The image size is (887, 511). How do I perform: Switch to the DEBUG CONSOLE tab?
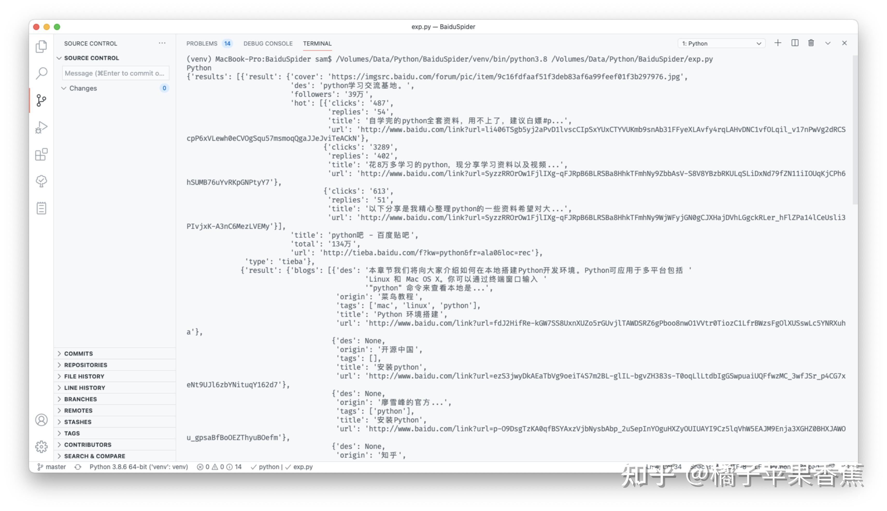click(x=268, y=43)
